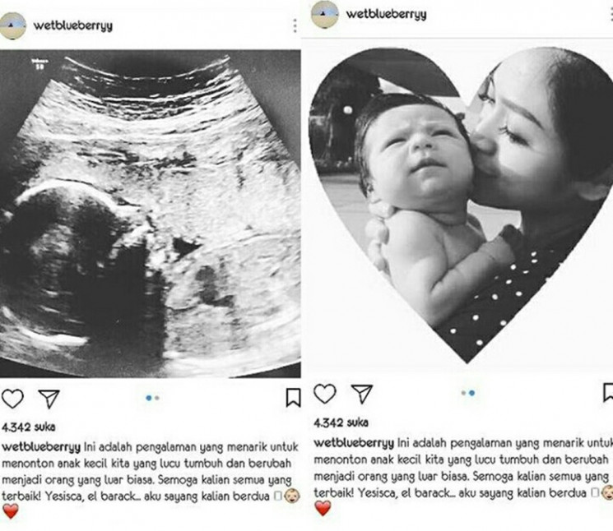Bookmark the baby photo post

click(x=608, y=392)
